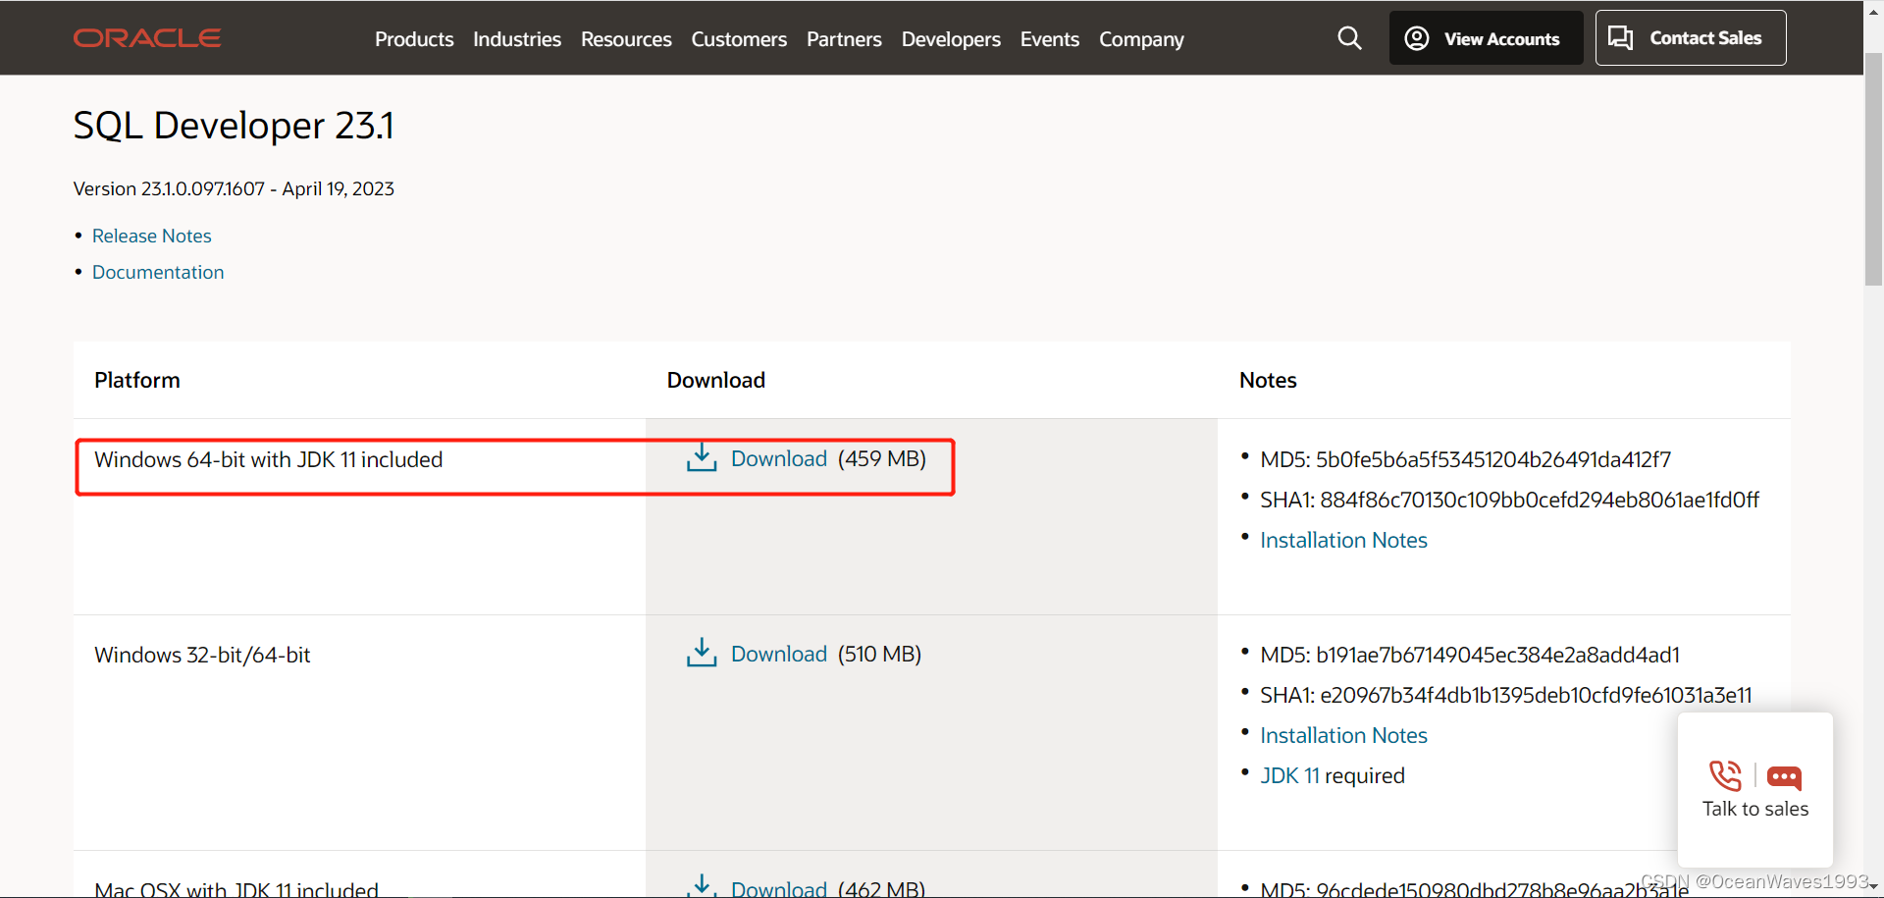Click the View Accounts button
Screen dimensions: 1884x898
click(1486, 38)
